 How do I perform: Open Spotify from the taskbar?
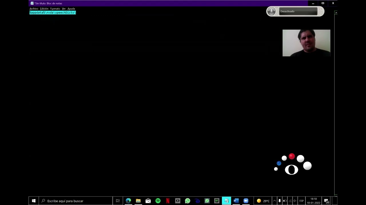(x=158, y=201)
